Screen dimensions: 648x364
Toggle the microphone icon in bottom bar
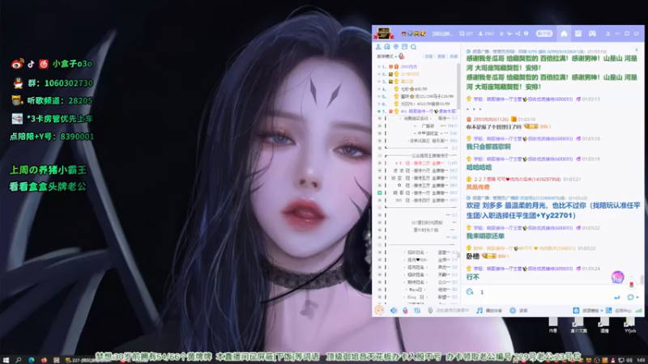coord(430,311)
